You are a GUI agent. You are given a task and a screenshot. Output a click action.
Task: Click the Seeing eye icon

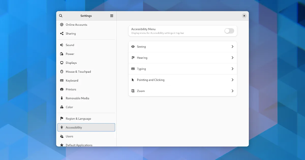(x=133, y=47)
